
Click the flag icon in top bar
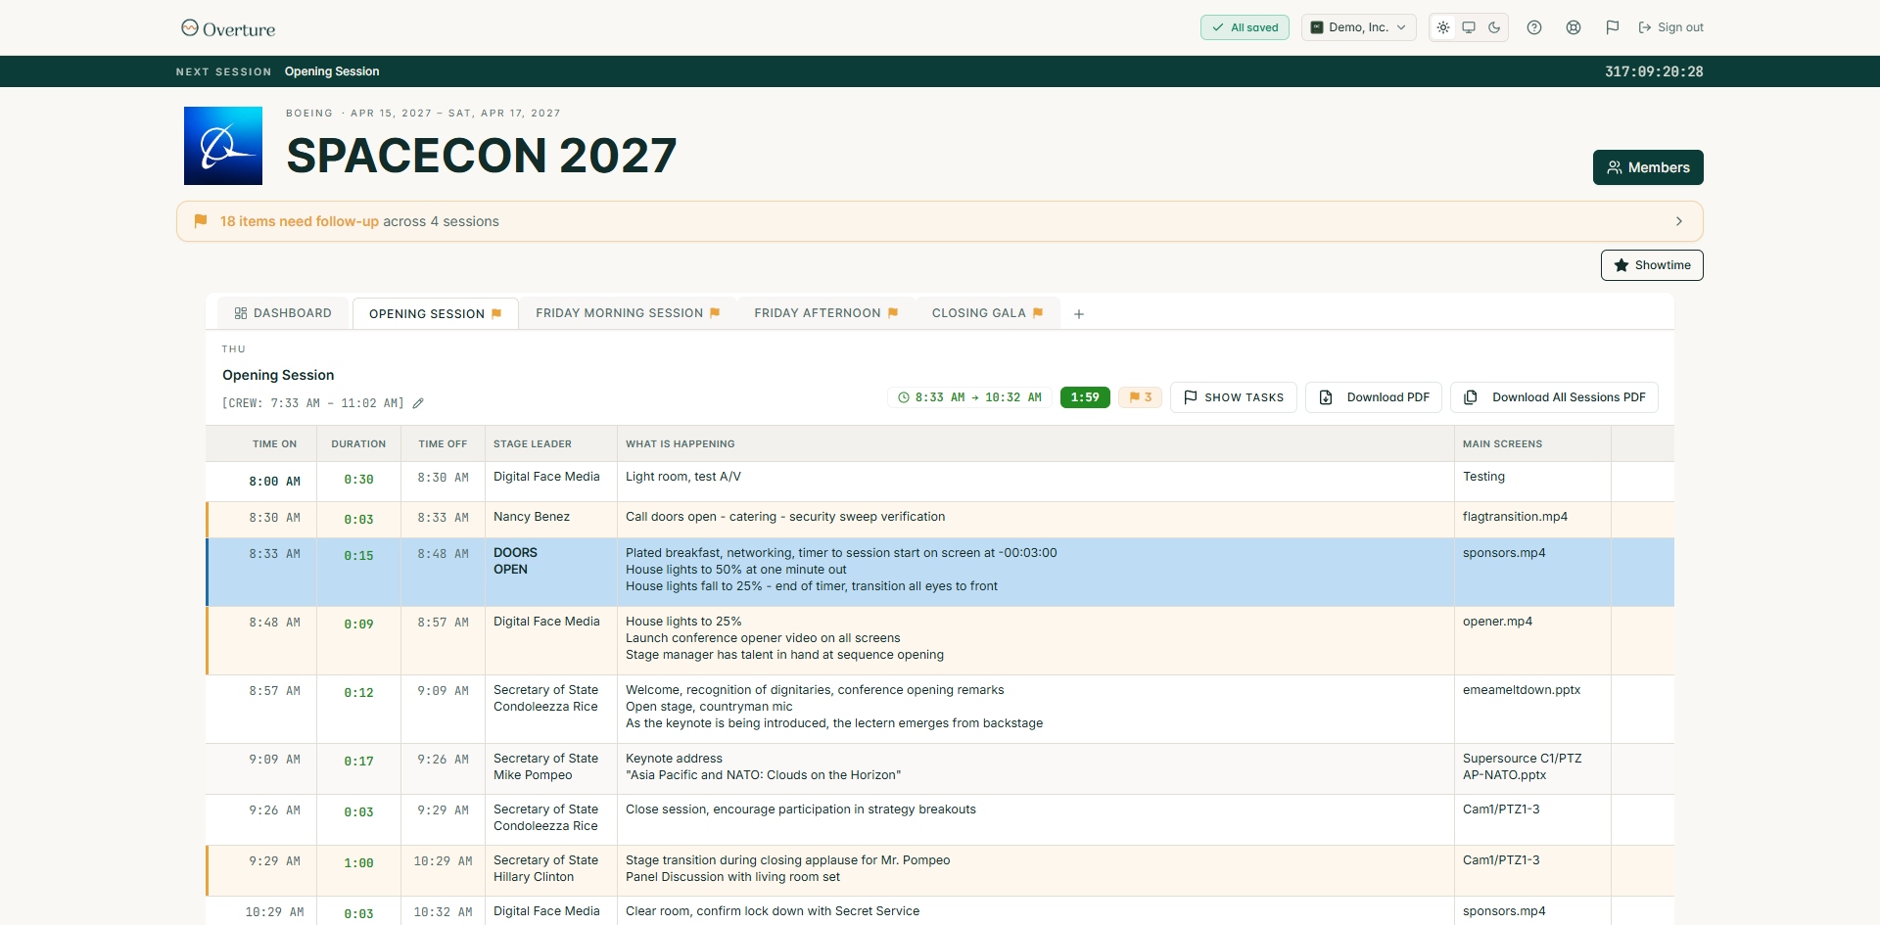click(x=1613, y=27)
